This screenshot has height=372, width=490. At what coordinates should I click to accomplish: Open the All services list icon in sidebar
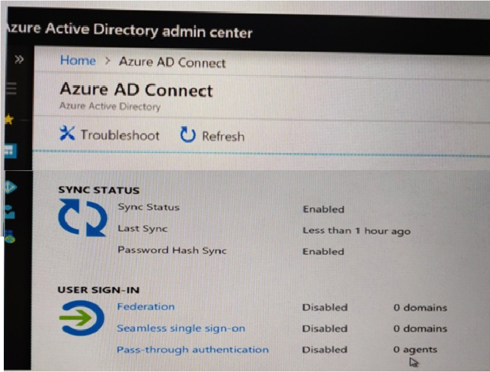pyautogui.click(x=11, y=88)
